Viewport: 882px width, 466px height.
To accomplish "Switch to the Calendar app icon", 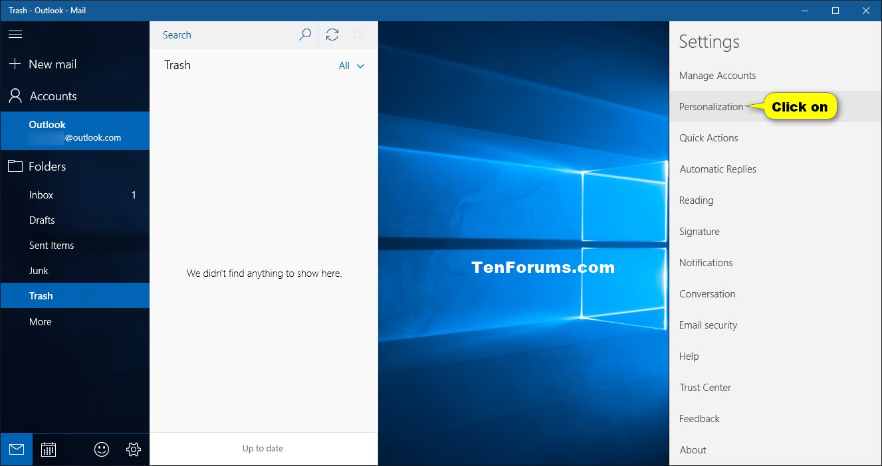I will pyautogui.click(x=49, y=449).
